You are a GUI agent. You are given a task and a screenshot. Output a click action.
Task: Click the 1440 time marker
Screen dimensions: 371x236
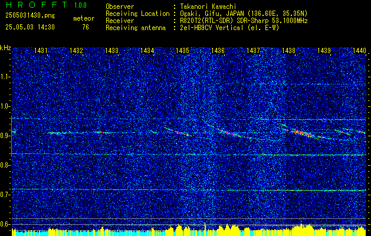point(359,50)
